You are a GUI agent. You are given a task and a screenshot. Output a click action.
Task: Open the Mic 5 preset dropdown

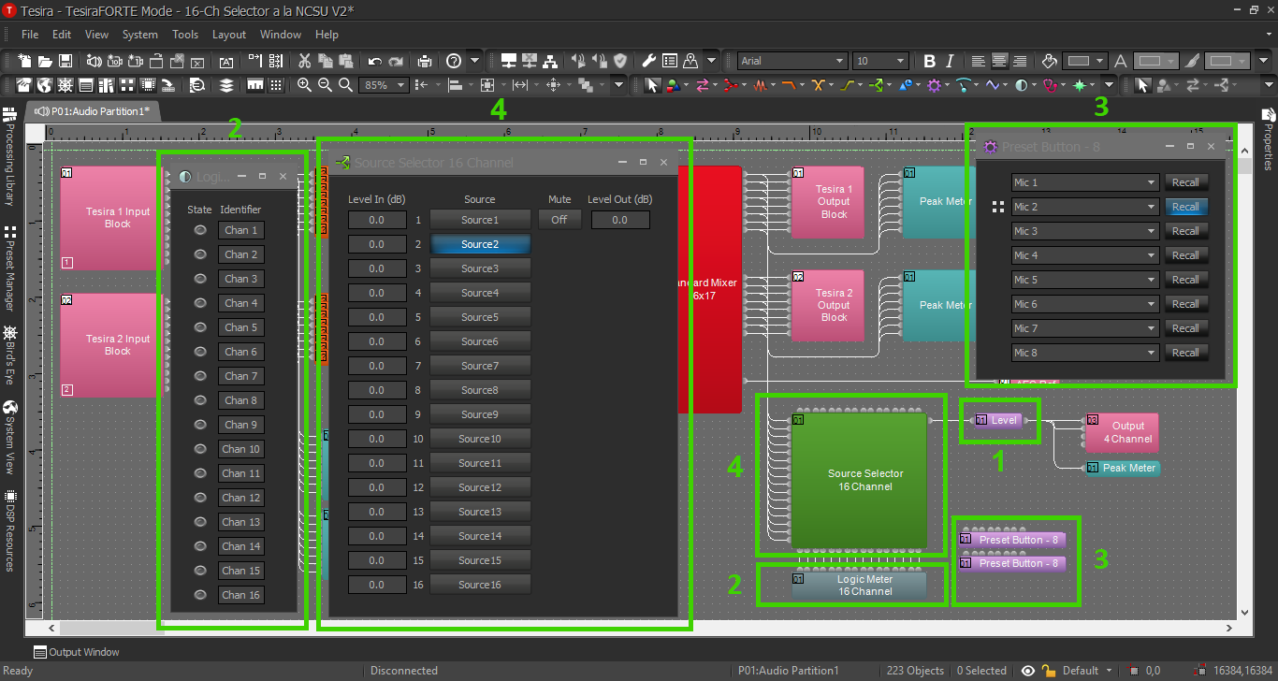[1085, 280]
